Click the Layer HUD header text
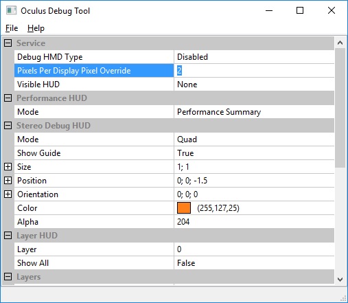The width and height of the screenshot is (348, 303). point(37,236)
